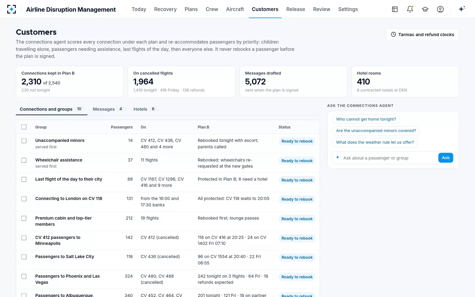Viewport: 475px width, 297px height.
Task: Open Tarmac and refund clocks
Action: tap(423, 34)
